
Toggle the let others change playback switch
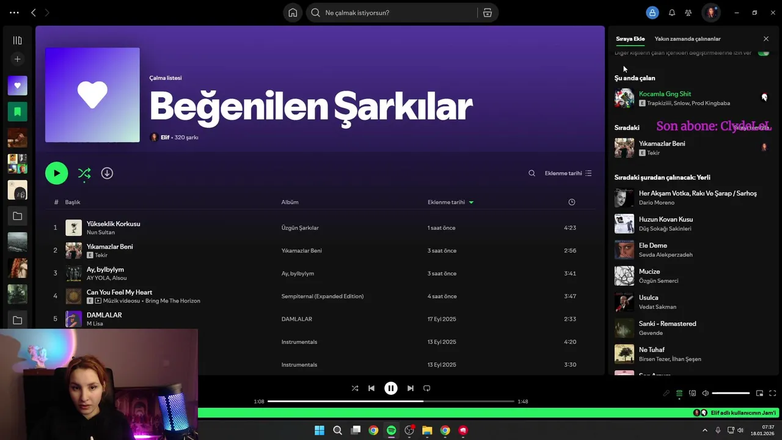coord(764,53)
